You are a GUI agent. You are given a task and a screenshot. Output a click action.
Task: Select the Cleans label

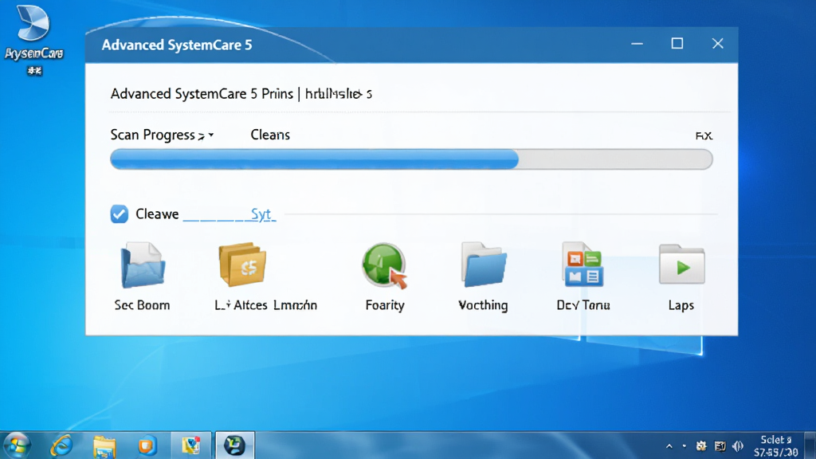click(270, 135)
